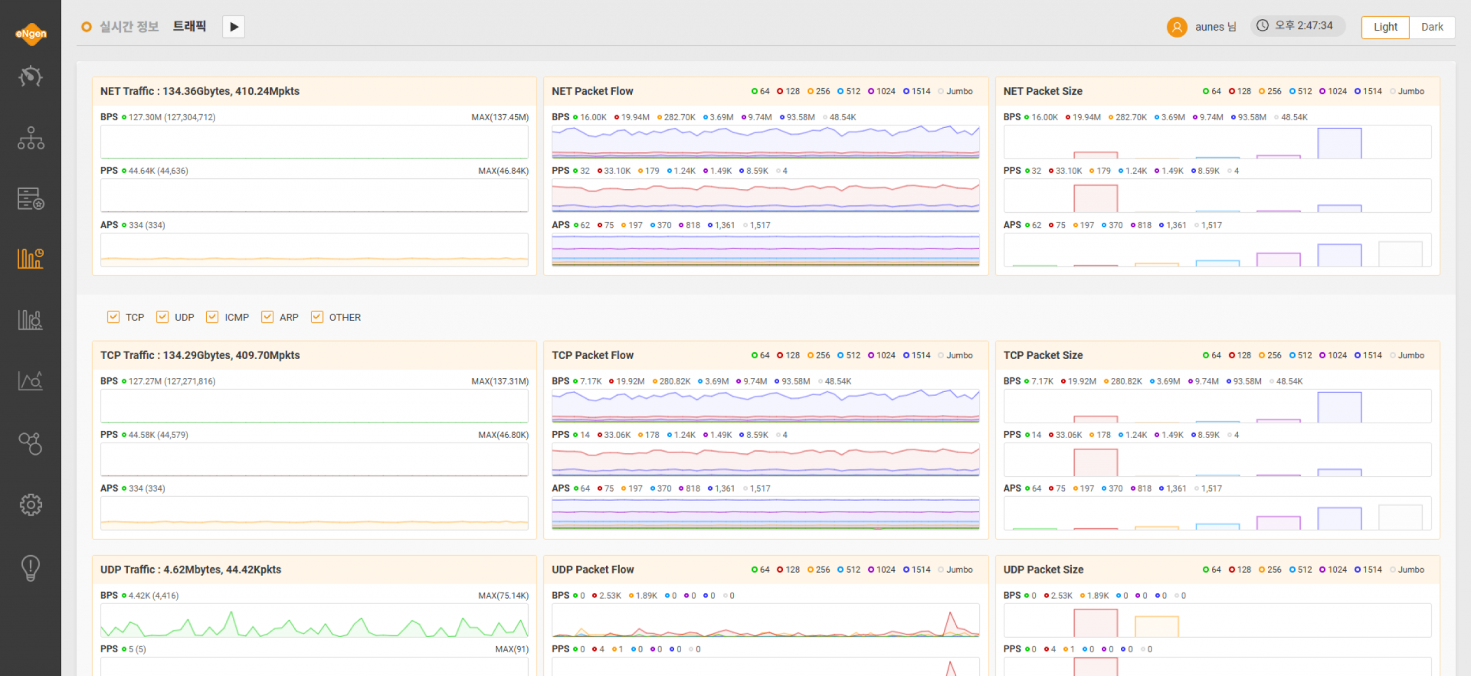Open the chart search sidebar icon

[x=31, y=319]
